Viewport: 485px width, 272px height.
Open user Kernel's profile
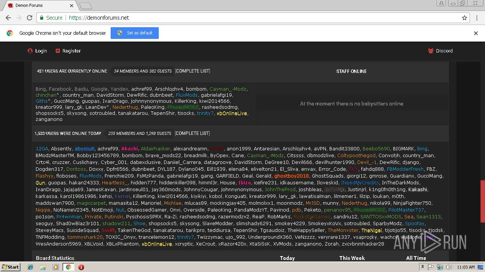pos(122,196)
